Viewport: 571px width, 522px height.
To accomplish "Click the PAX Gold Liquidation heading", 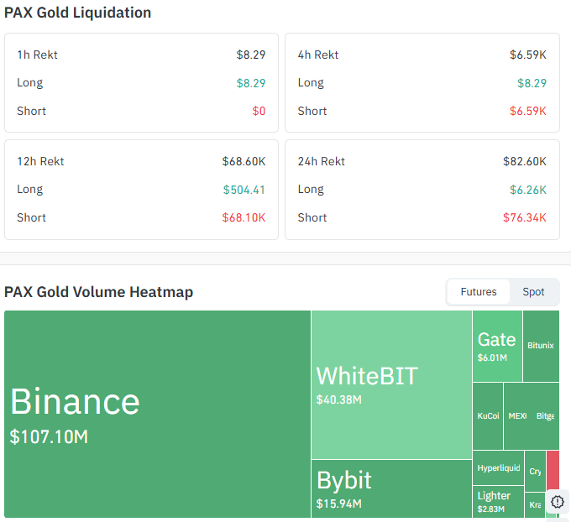I will pos(77,13).
